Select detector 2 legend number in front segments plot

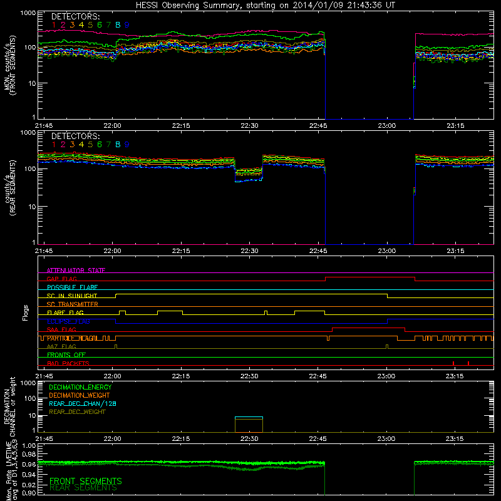(63, 25)
